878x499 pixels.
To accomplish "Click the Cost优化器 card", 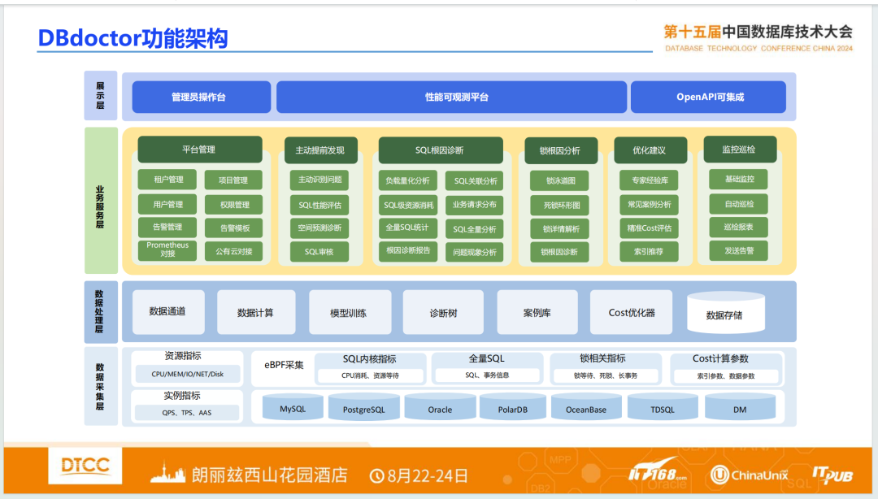I will pos(632,312).
